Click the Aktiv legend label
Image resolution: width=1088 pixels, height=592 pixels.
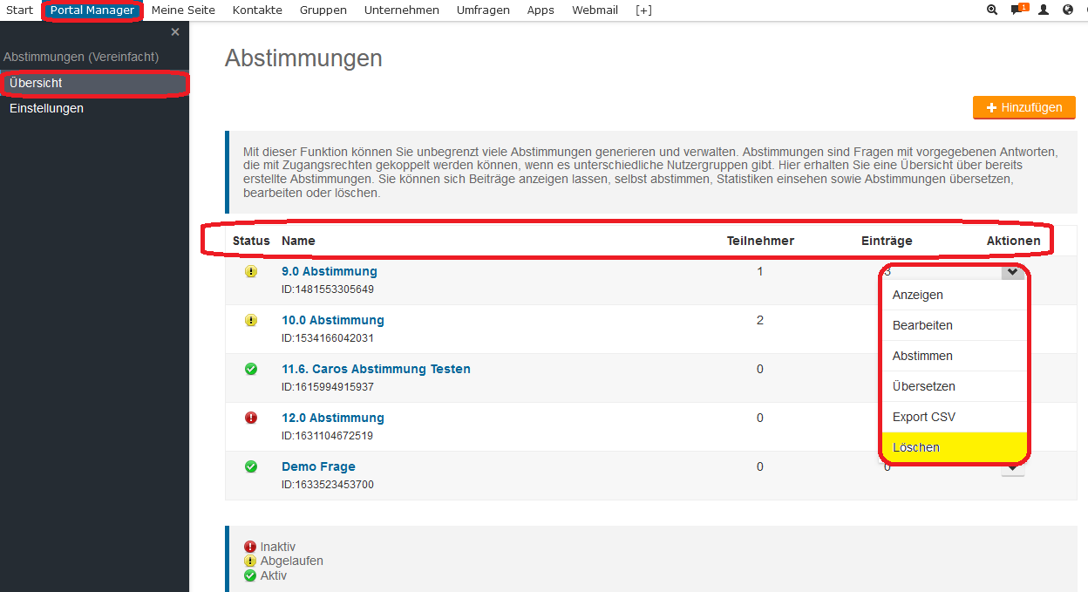(274, 575)
